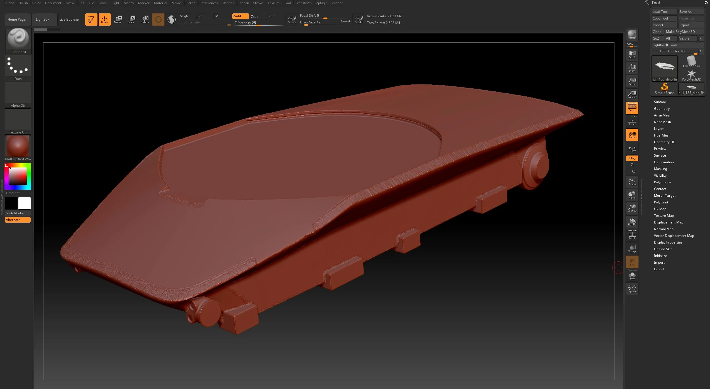
Task: Select the right-shelf Move view icon
Action: (x=632, y=195)
